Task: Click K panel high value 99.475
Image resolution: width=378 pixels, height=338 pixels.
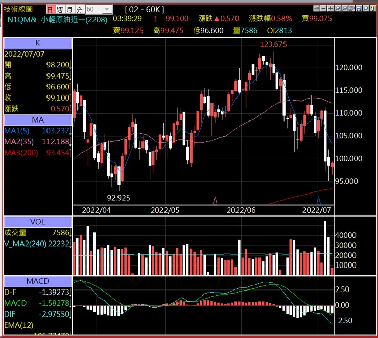Action: [x=58, y=76]
